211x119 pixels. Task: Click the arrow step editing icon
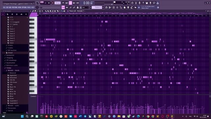[67, 7]
